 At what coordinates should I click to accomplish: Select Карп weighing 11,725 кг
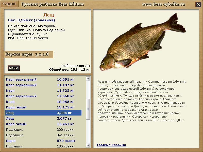coord(43,91)
